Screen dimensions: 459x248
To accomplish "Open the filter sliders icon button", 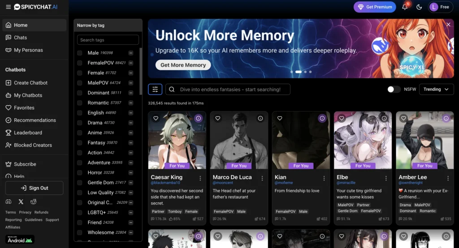I will [155, 89].
